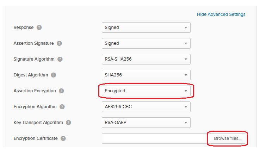Screen dimensions: 260x149
Task: Show help for Digest Algorithm
Action: pos(54,75)
